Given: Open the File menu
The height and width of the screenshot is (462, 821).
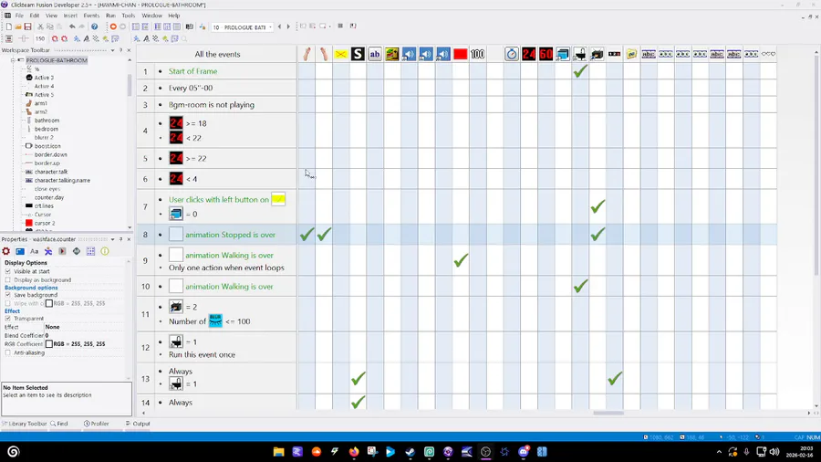Looking at the screenshot, I should [x=19, y=16].
